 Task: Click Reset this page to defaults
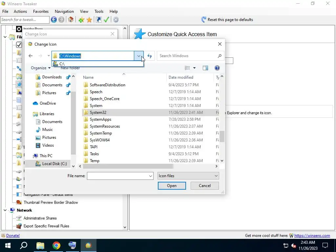pyautogui.click(x=227, y=20)
